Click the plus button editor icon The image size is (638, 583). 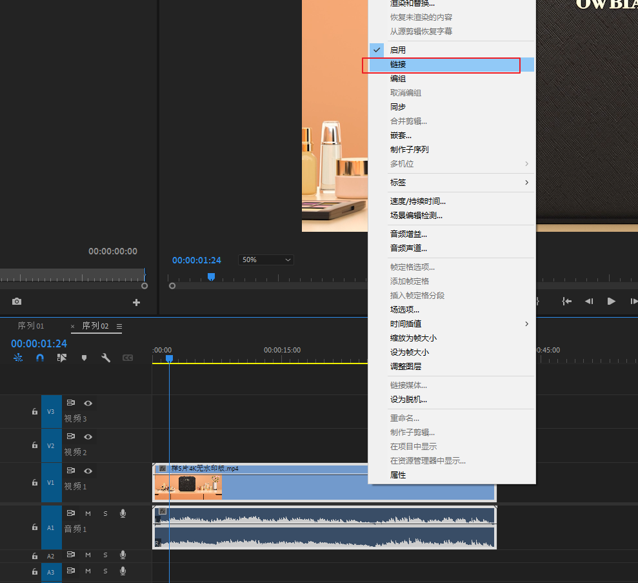[136, 302]
